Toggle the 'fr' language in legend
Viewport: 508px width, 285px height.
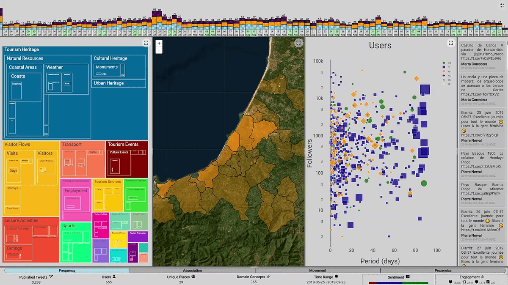coord(447,67)
